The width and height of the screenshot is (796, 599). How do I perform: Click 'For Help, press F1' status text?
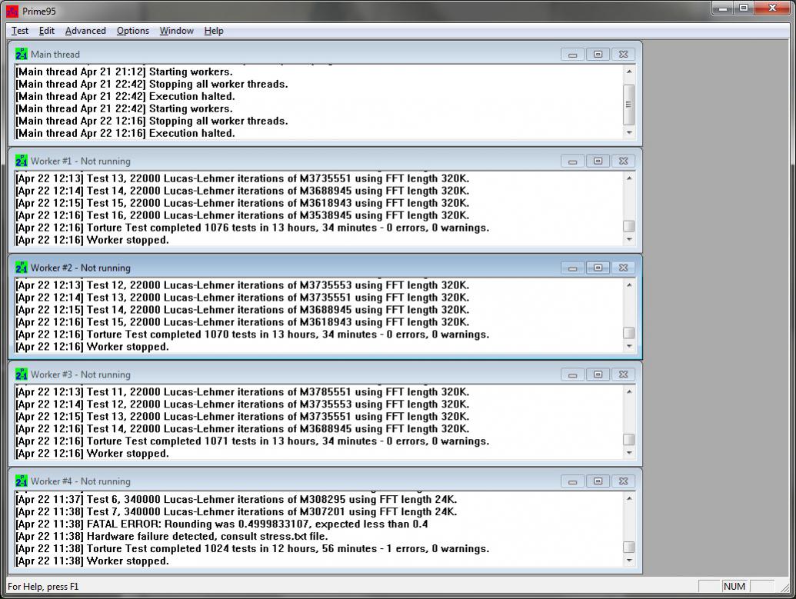point(43,586)
